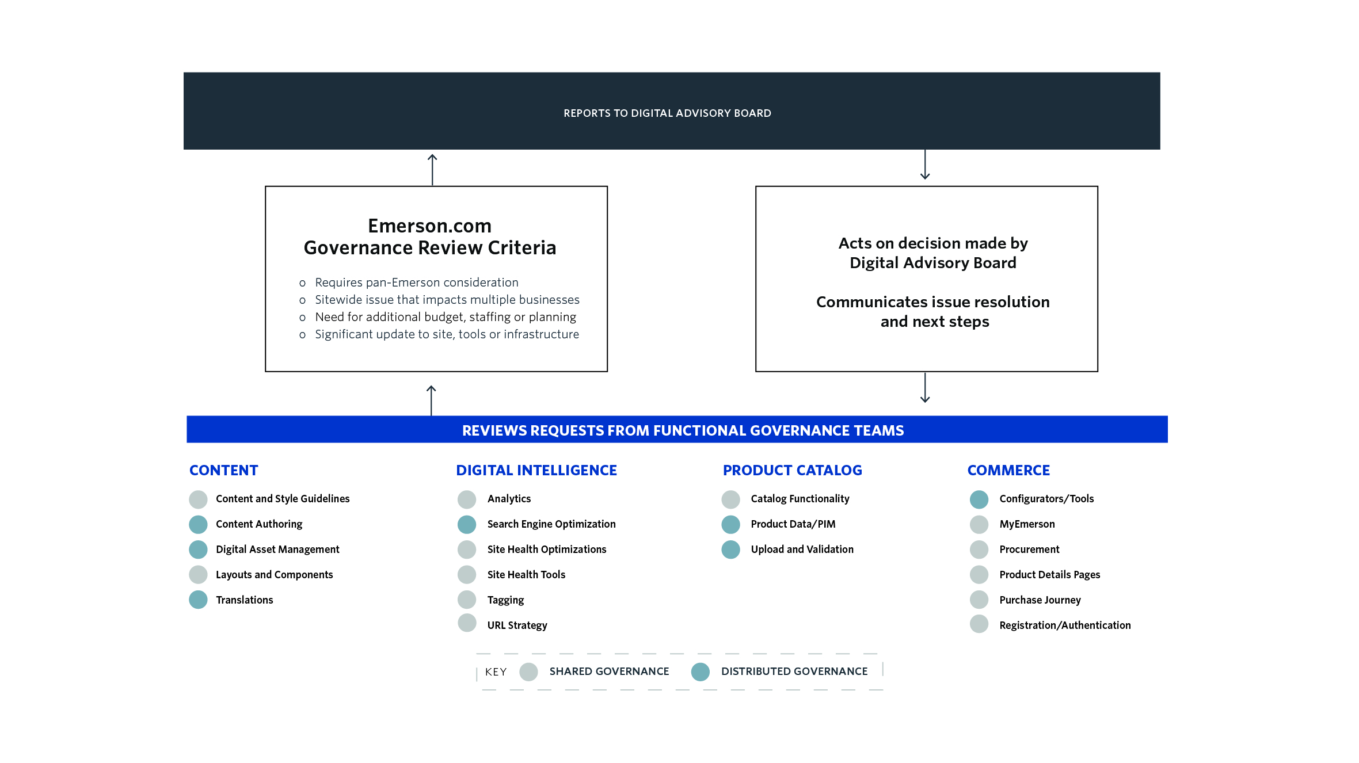Click the gray dot beside Content and Style Guidelines
1359x763 pixels.
[x=198, y=499]
